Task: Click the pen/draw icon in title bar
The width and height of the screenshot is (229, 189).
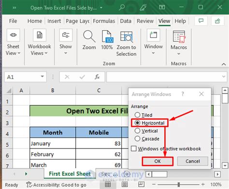Action: [x=143, y=7]
